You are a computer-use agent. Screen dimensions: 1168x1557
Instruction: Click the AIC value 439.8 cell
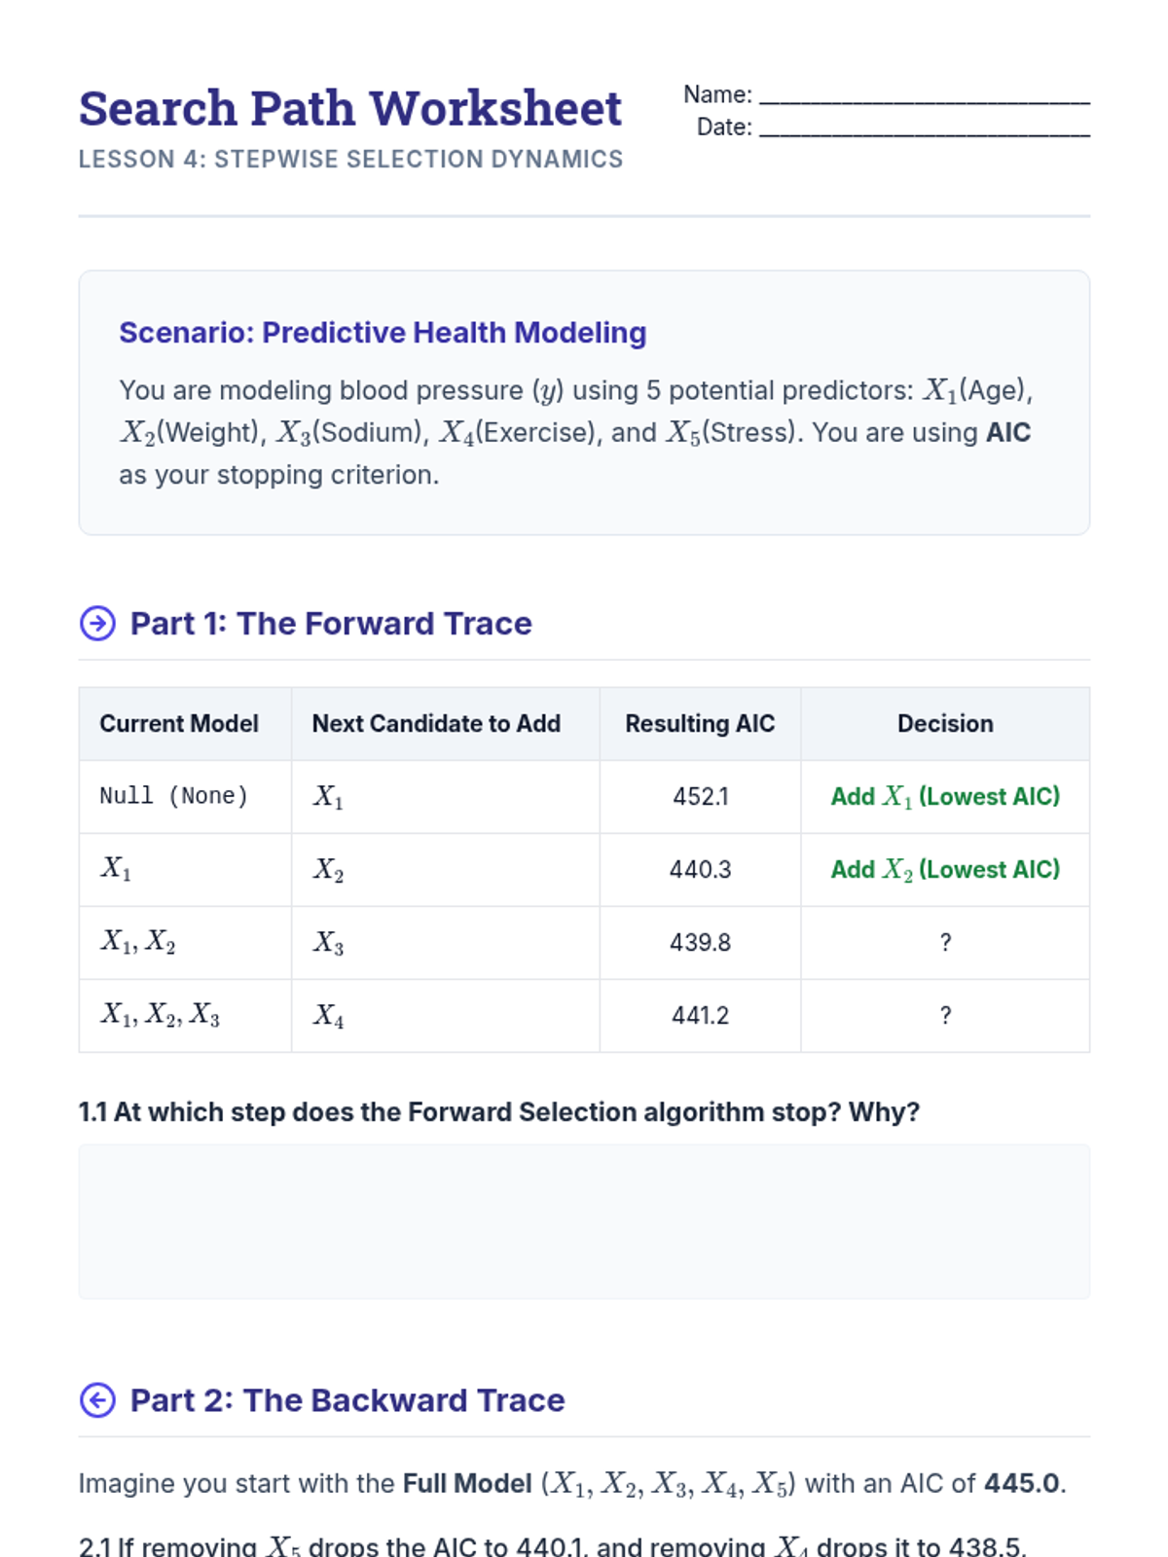tap(700, 943)
